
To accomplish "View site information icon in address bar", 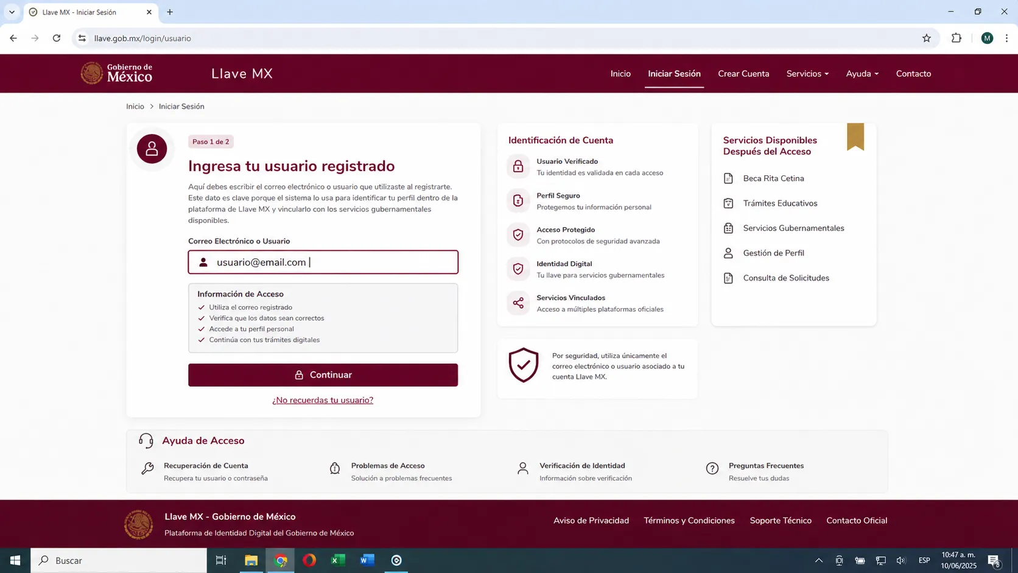I will click(x=82, y=38).
